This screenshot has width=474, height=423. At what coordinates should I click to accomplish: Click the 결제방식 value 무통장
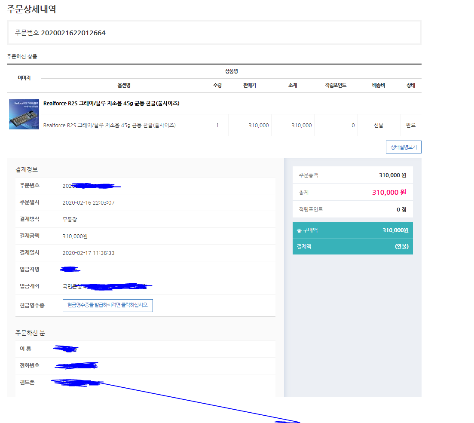click(x=70, y=220)
